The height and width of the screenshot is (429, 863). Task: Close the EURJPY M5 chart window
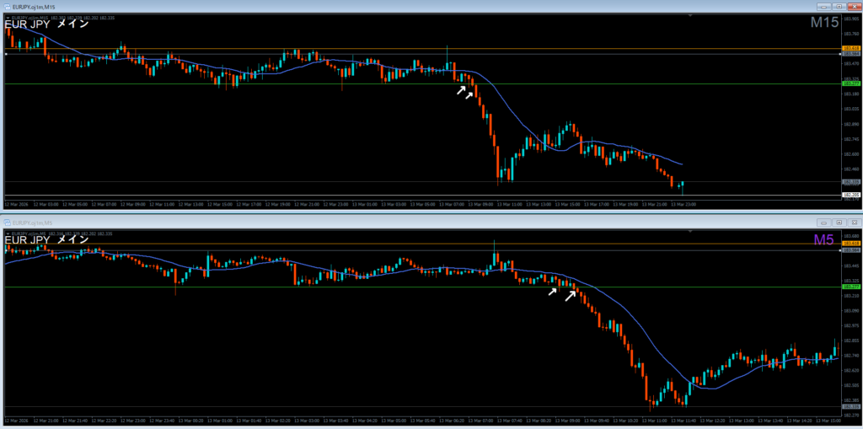pyautogui.click(x=853, y=223)
